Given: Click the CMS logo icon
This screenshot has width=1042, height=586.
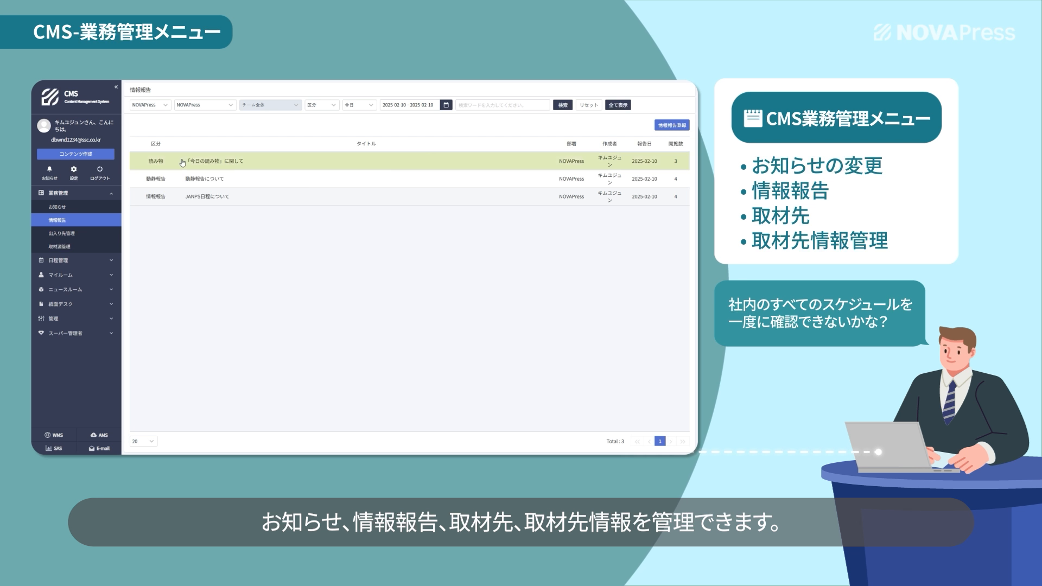Looking at the screenshot, I should pyautogui.click(x=50, y=97).
